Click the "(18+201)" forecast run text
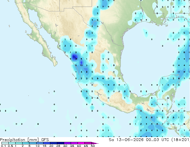This screenshot has height=147, width=190. coord(180,140)
